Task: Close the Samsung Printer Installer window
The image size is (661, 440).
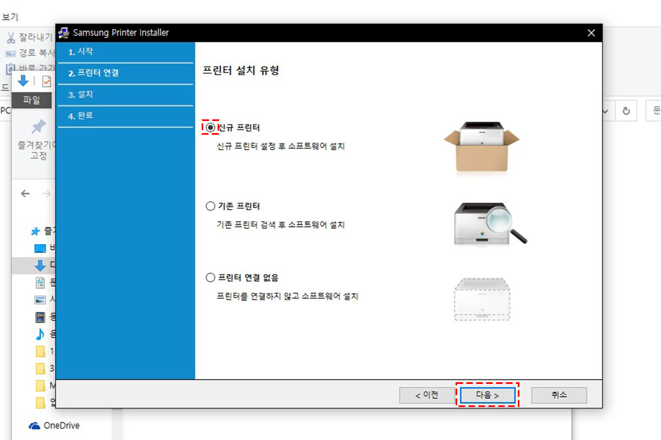Action: 591,33
